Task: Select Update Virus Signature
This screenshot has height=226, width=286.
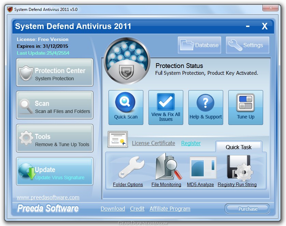Action: (55, 171)
